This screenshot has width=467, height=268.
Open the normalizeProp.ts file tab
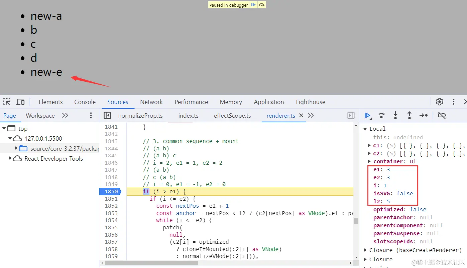pos(140,116)
